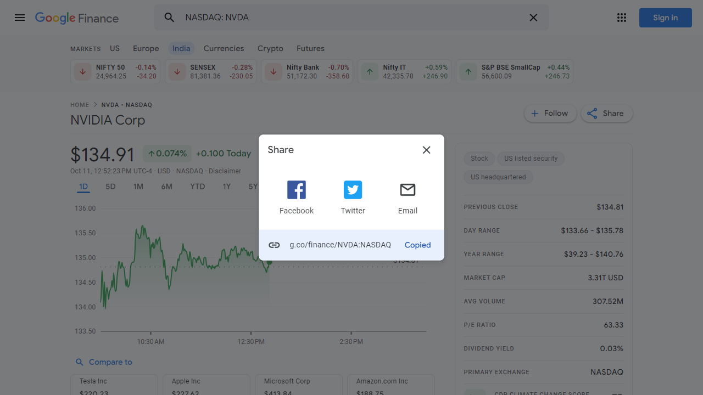Click the Compare to magnifier icon
Viewport: 703px width, 395px height.
(80, 362)
